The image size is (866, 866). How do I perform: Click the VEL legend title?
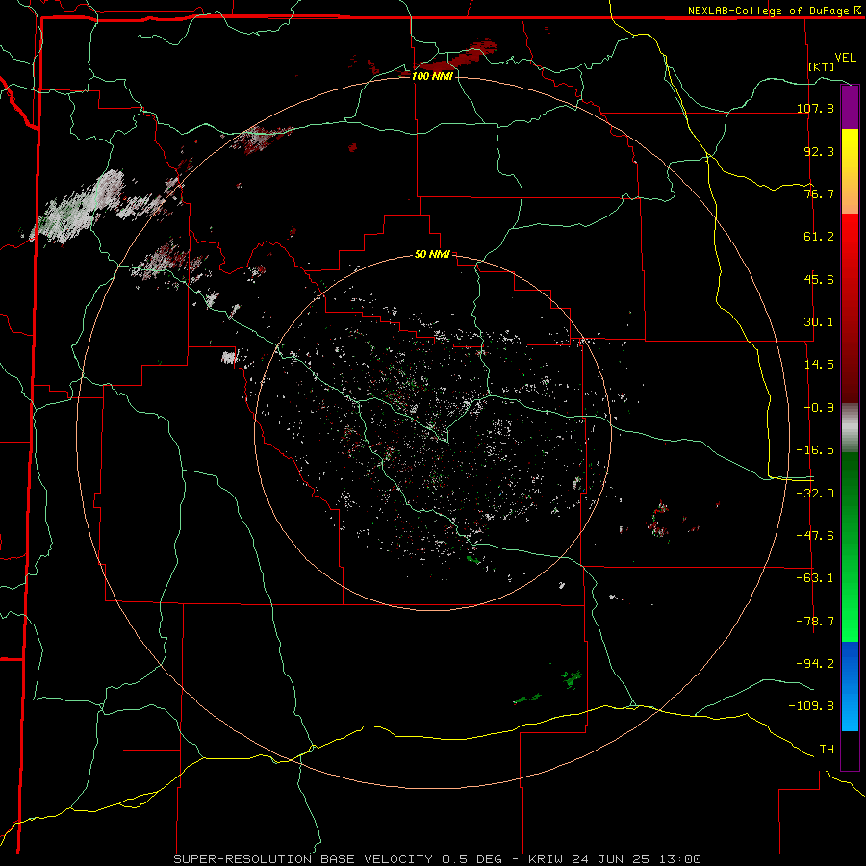845,58
